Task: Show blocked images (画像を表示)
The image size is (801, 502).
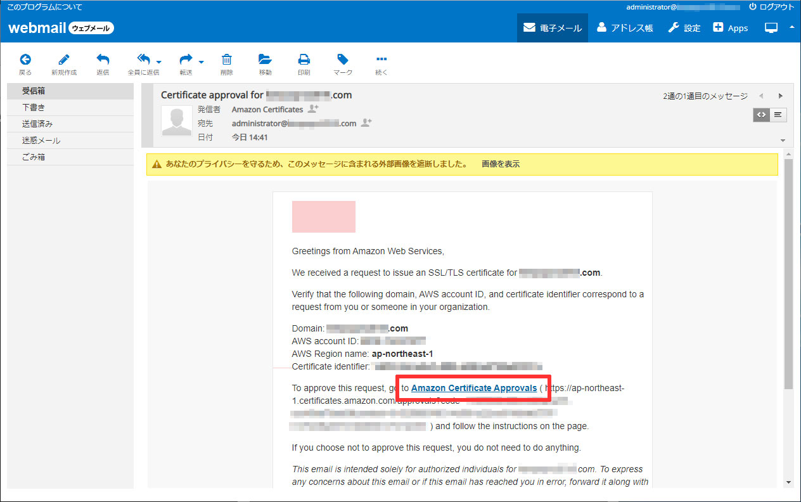Action: [x=501, y=164]
